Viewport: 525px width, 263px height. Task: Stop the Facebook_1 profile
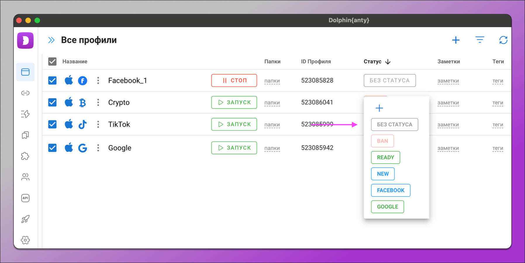234,80
